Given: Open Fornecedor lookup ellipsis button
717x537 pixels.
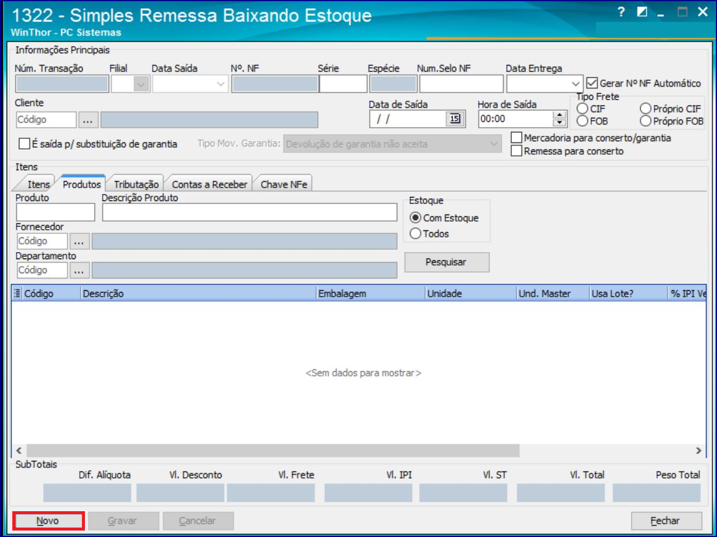Looking at the screenshot, I should 79,241.
